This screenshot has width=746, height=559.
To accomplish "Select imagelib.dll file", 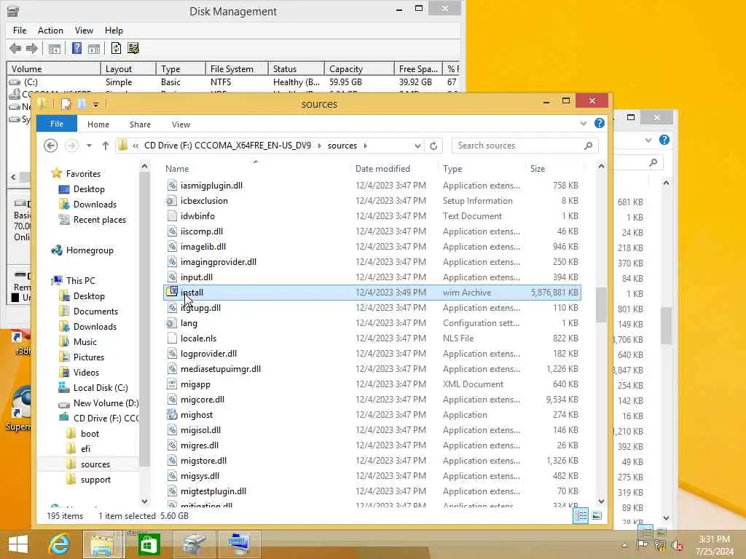I will pos(372,247).
